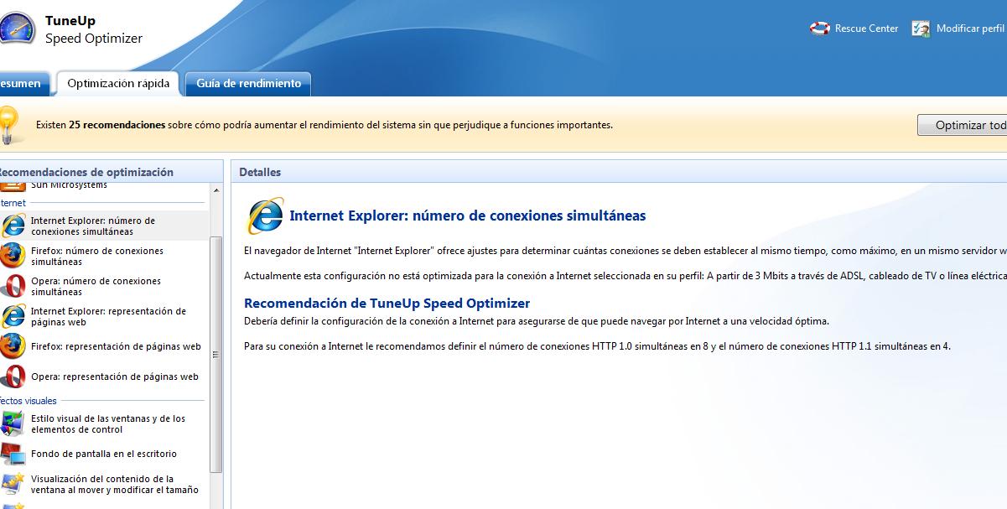Select 'Internet Explorer: representación de páginas web' entry
The height and width of the screenshot is (509, 1007).
(102, 316)
